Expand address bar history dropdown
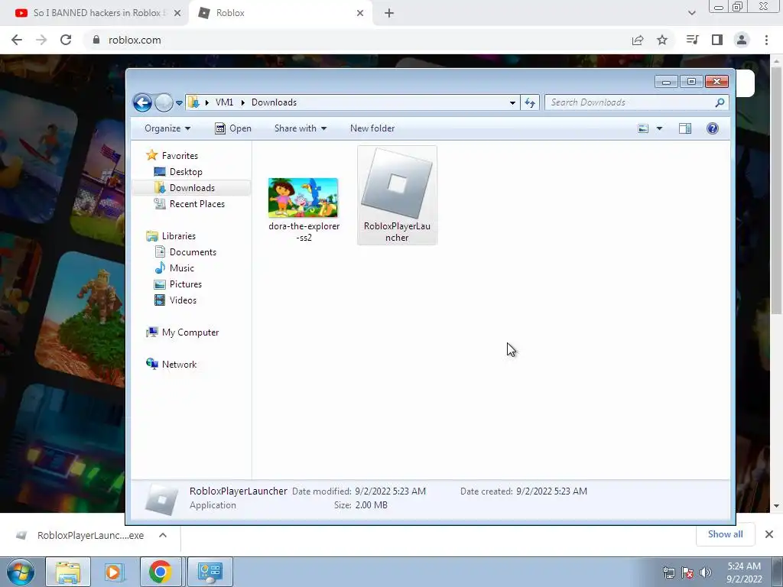 [512, 103]
